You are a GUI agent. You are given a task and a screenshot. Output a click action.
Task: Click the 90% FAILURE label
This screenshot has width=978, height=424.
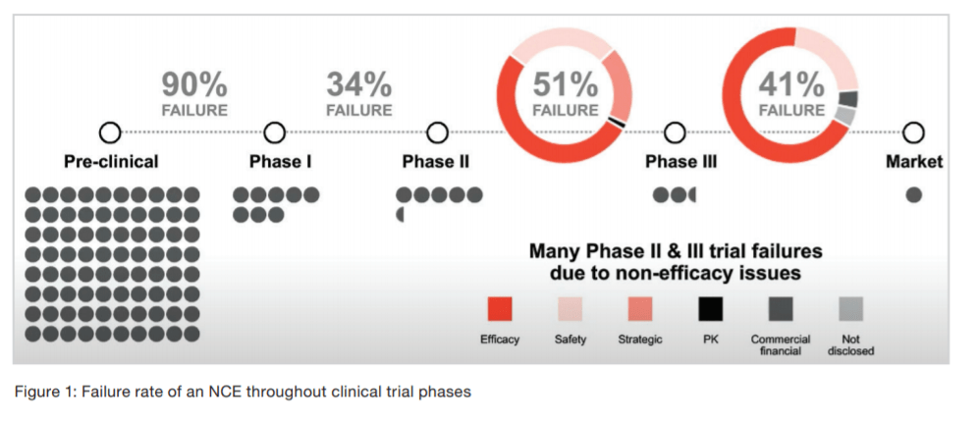[194, 94]
